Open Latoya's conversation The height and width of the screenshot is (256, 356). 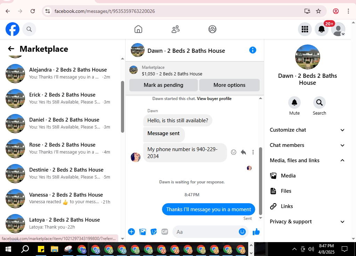[60, 223]
